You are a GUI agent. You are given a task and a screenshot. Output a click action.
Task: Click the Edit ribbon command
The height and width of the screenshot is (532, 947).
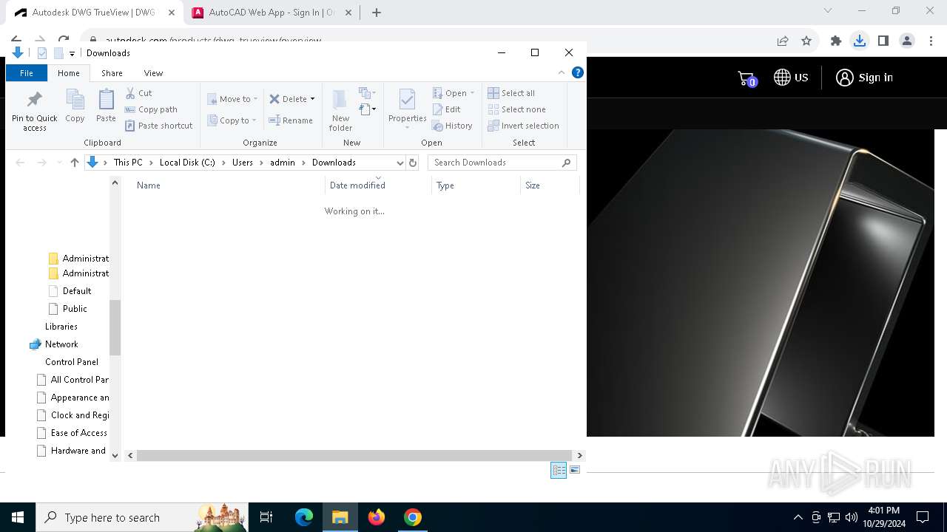coord(446,109)
